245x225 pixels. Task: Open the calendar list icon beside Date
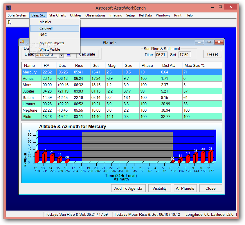point(68,55)
